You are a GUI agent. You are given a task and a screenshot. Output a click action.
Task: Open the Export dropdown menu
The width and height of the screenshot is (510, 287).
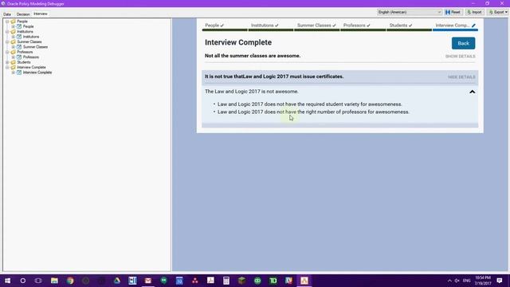pyautogui.click(x=498, y=12)
